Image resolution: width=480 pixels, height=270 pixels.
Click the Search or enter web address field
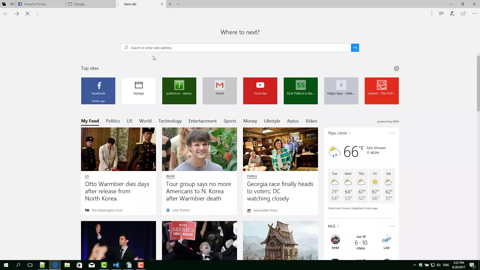coord(236,48)
